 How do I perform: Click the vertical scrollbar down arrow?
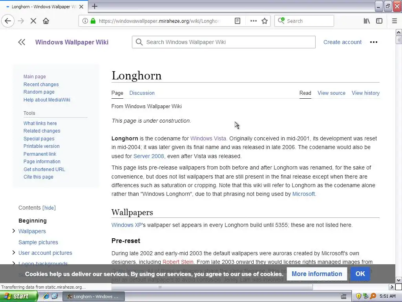(x=398, y=280)
